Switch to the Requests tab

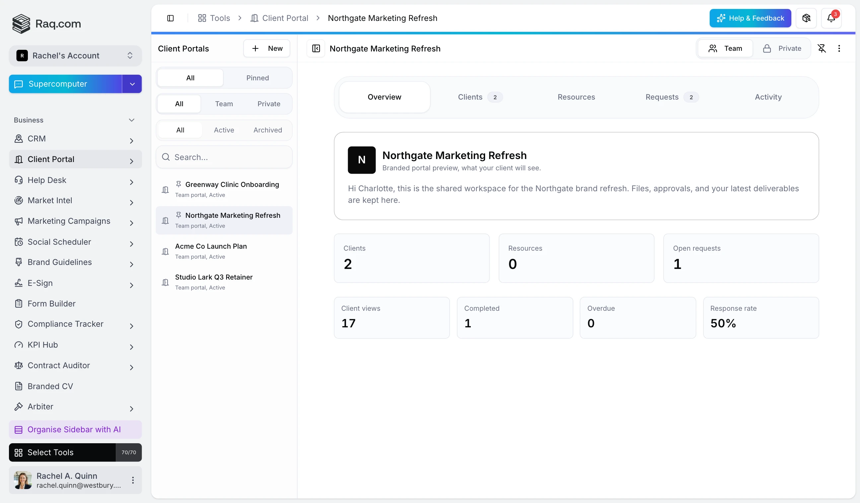point(672,97)
